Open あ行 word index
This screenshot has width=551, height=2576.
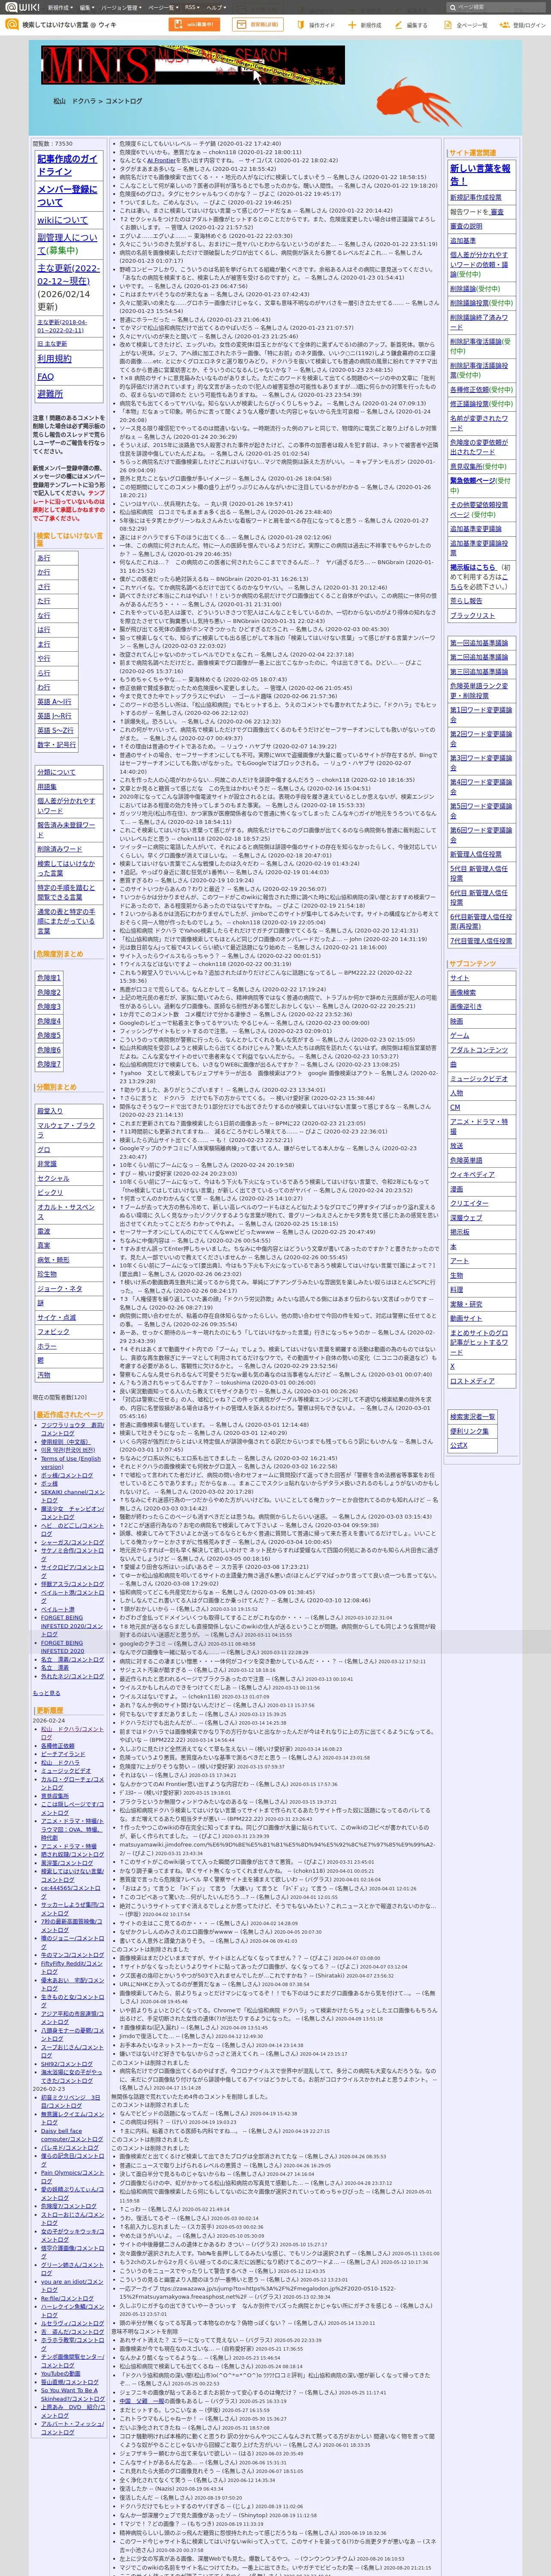click(x=44, y=558)
